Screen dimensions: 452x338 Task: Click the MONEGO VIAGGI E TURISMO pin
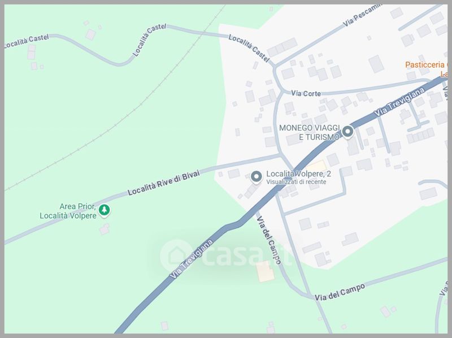(x=347, y=132)
